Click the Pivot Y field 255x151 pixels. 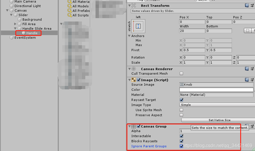(221, 50)
